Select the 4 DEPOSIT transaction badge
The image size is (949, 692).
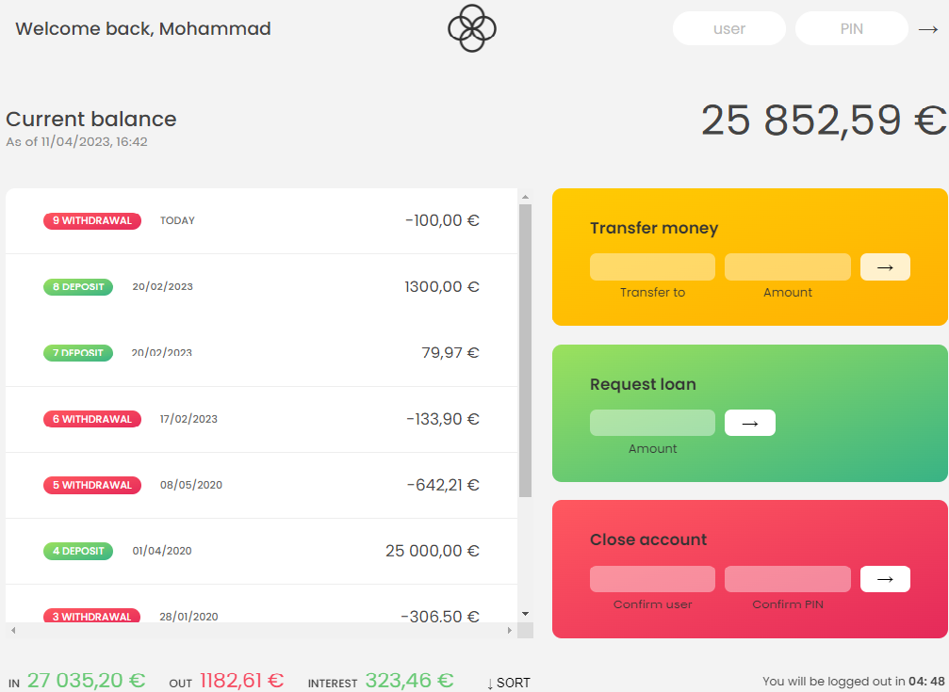[78, 551]
